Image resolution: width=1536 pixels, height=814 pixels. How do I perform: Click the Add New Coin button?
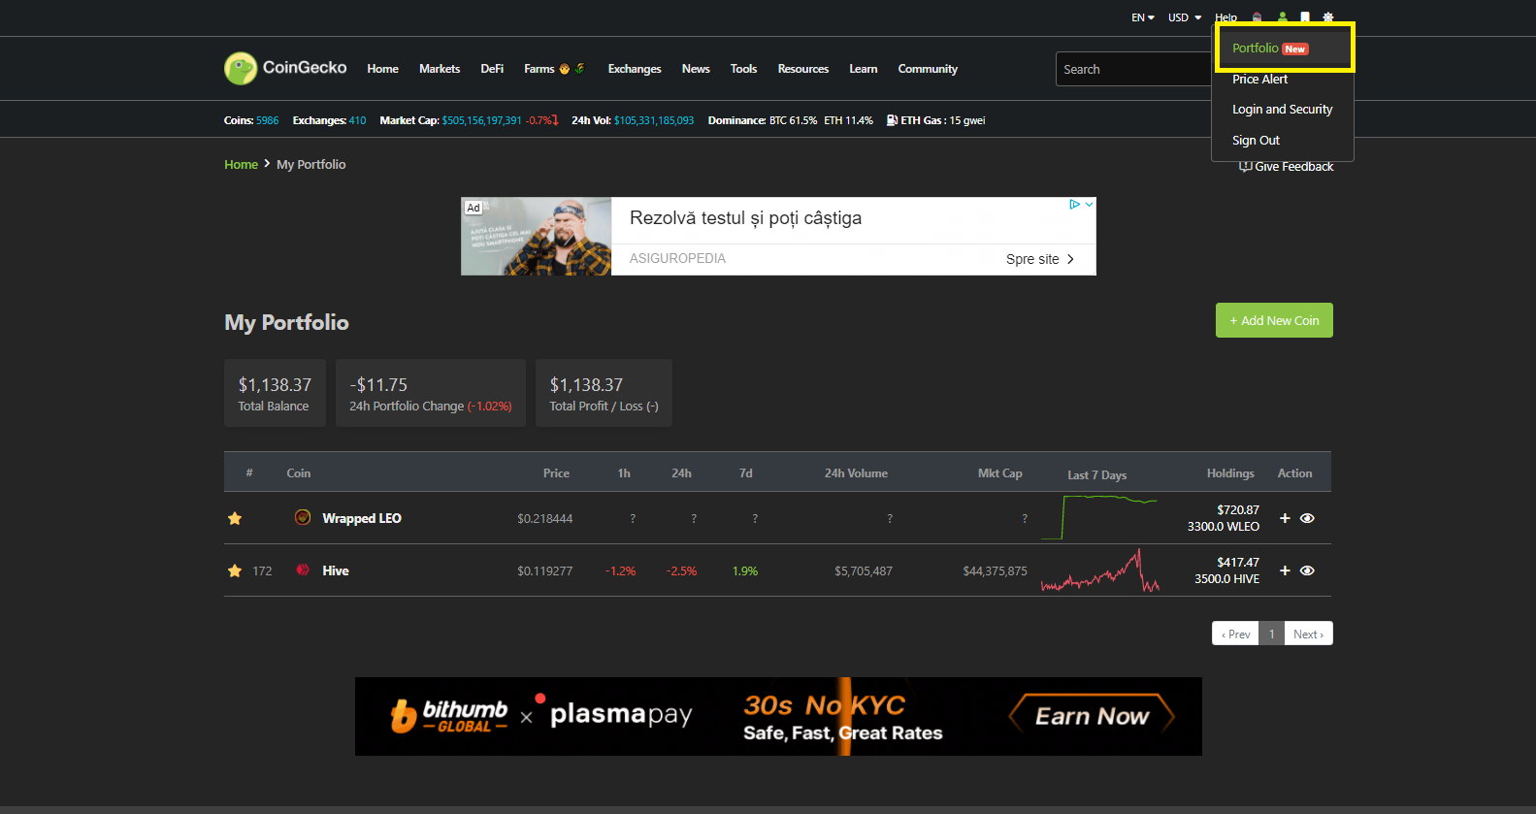click(1274, 320)
